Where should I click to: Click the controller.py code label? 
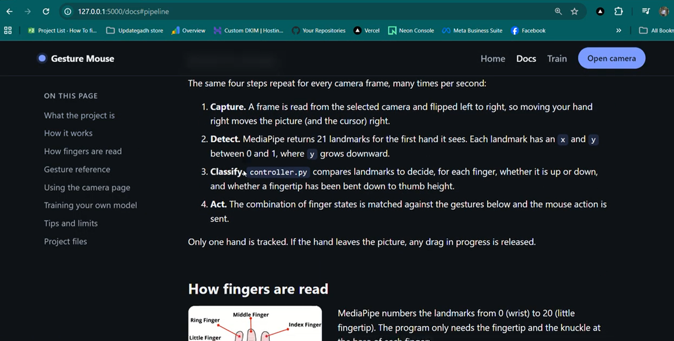pos(278,172)
